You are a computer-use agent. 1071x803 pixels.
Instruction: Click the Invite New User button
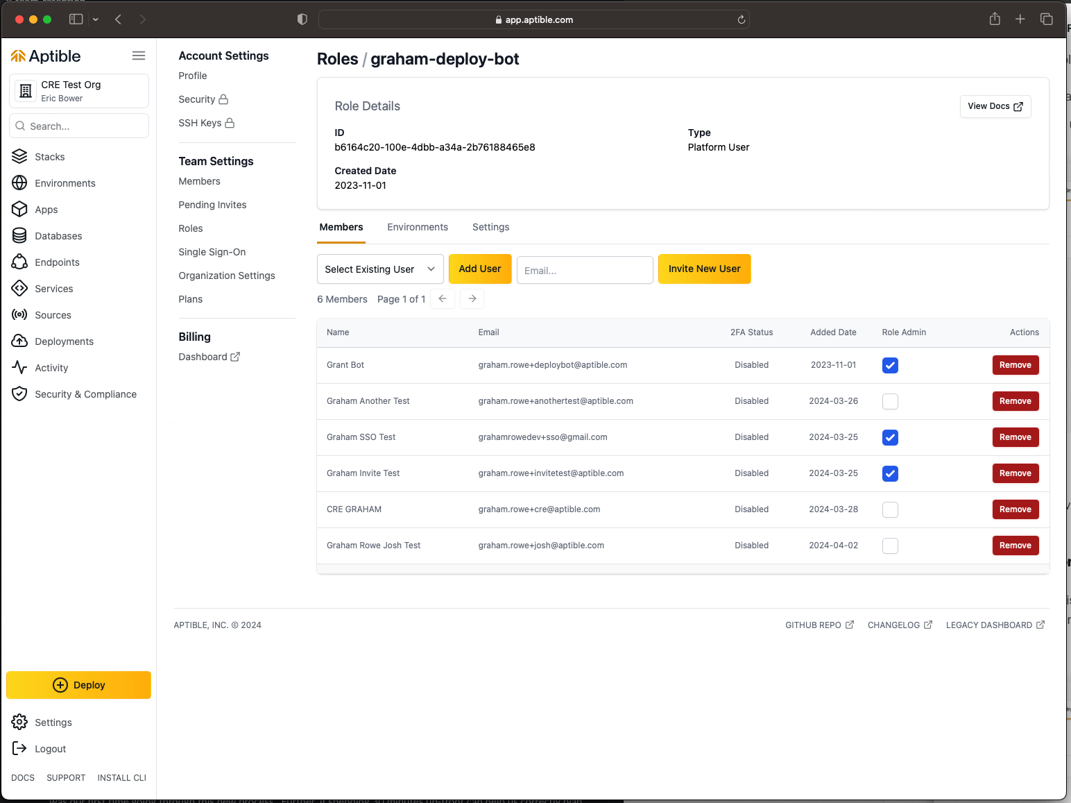click(x=705, y=269)
